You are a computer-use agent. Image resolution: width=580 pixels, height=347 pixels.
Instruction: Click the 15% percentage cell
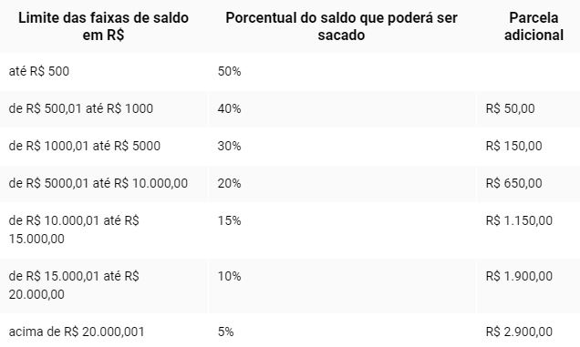229,220
